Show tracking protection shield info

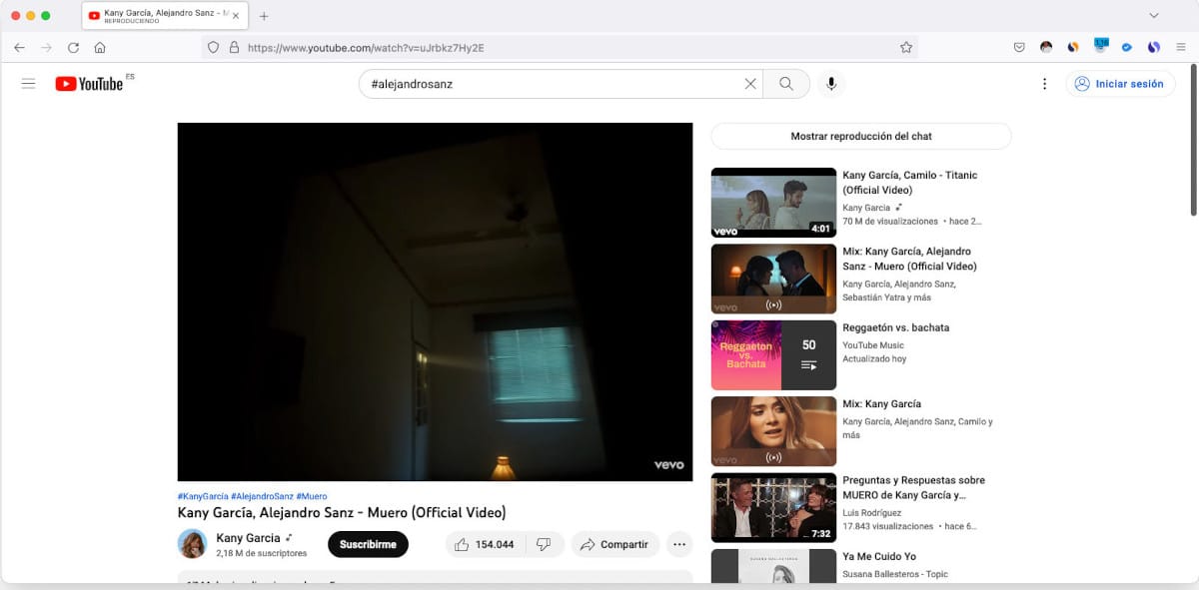213,47
